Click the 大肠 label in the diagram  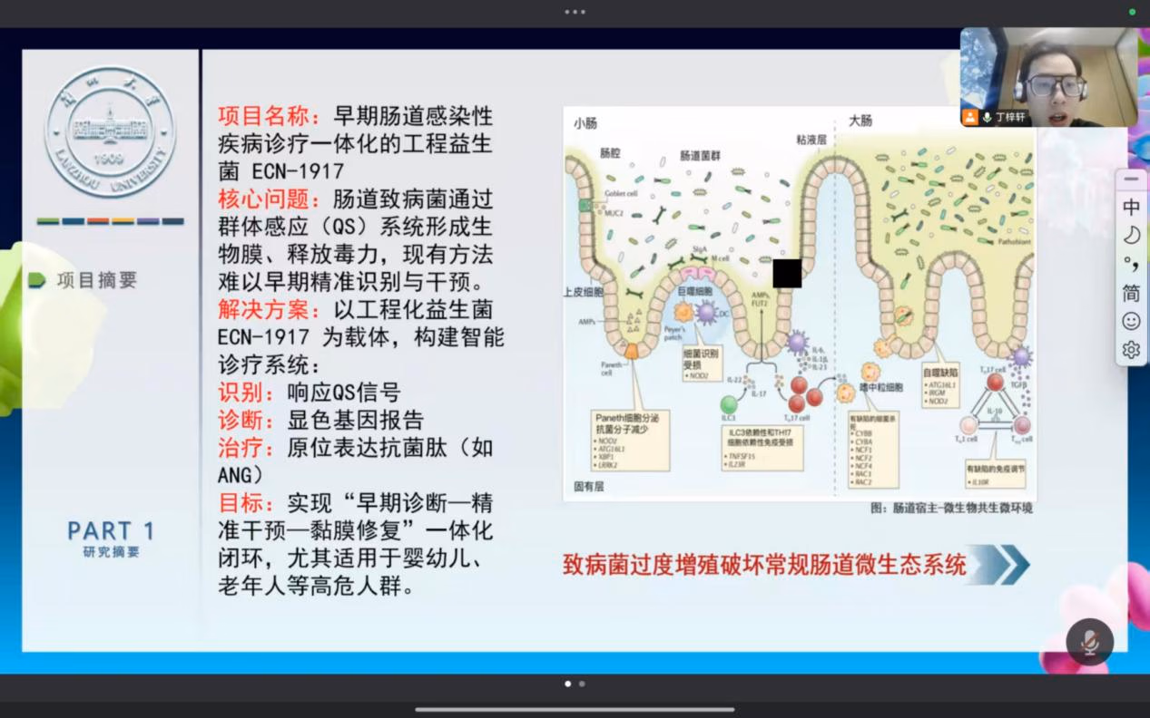click(860, 121)
